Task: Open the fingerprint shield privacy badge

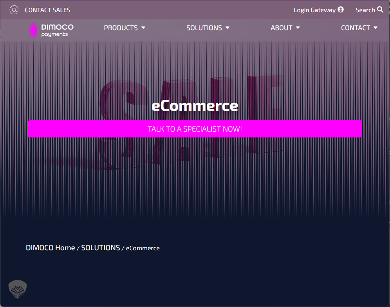Action: [18, 289]
